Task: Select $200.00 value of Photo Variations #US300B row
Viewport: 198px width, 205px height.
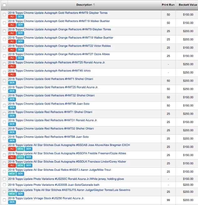Action: [x=188, y=185]
